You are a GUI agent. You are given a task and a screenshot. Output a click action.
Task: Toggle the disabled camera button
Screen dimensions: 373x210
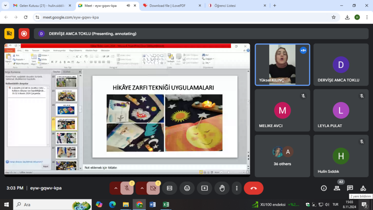153,188
